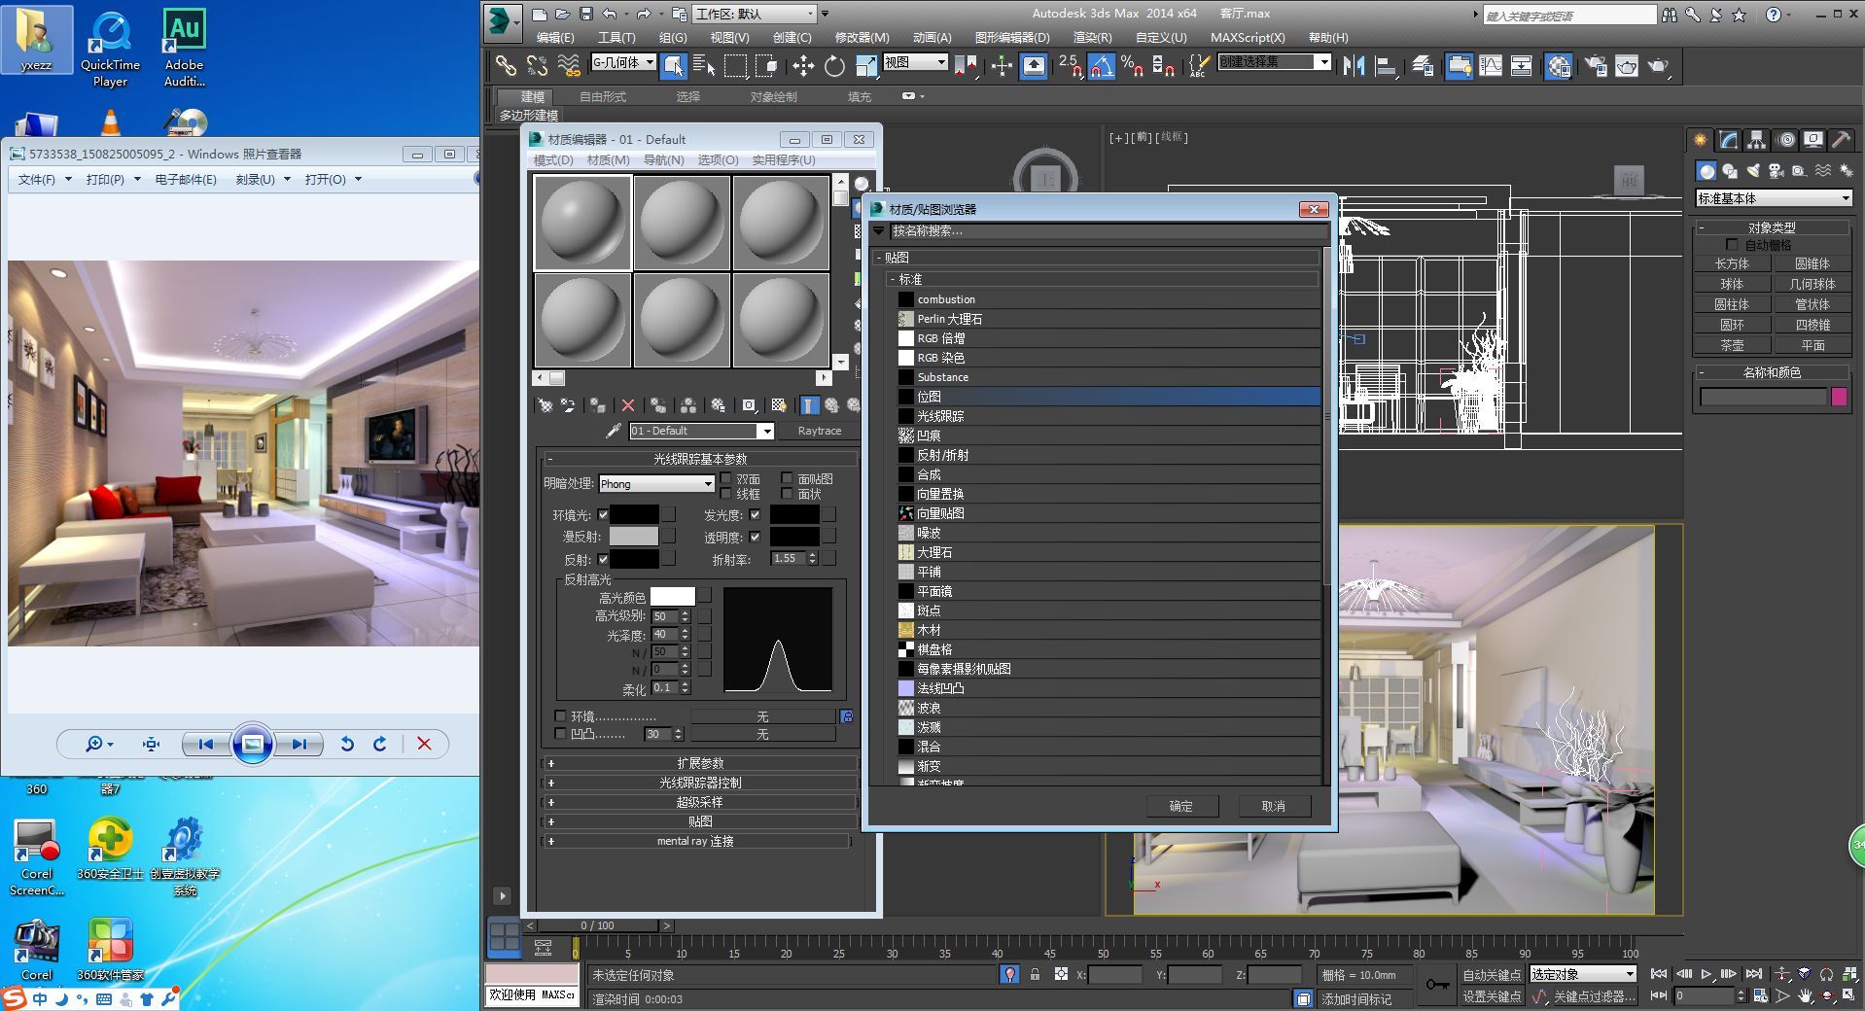The width and height of the screenshot is (1865, 1011).
Task: Select the Link tool in main toolbar
Action: [506, 65]
